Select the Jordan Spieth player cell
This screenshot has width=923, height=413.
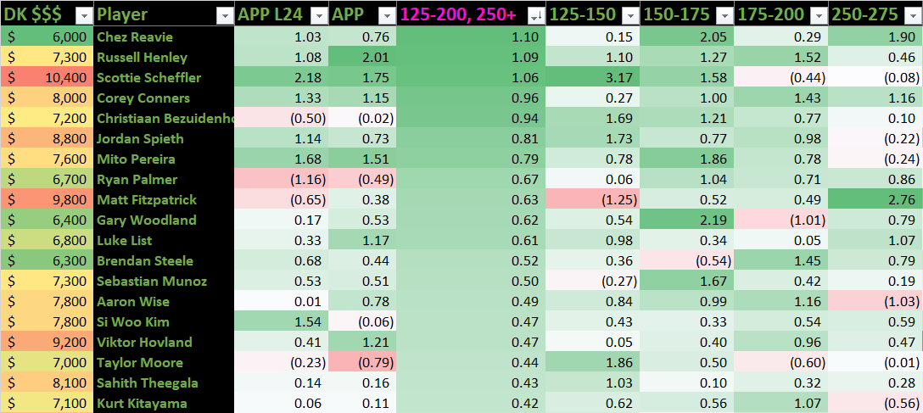point(164,139)
